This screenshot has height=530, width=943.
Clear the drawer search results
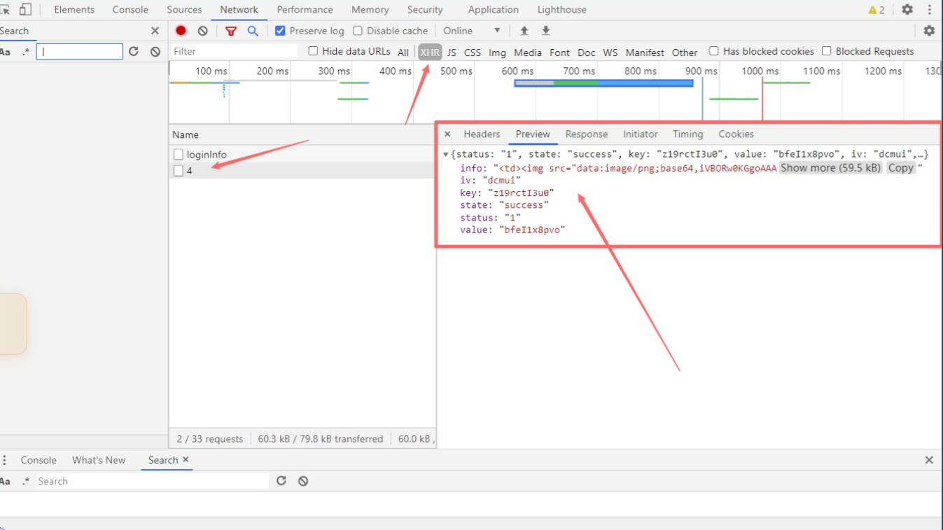(x=303, y=481)
